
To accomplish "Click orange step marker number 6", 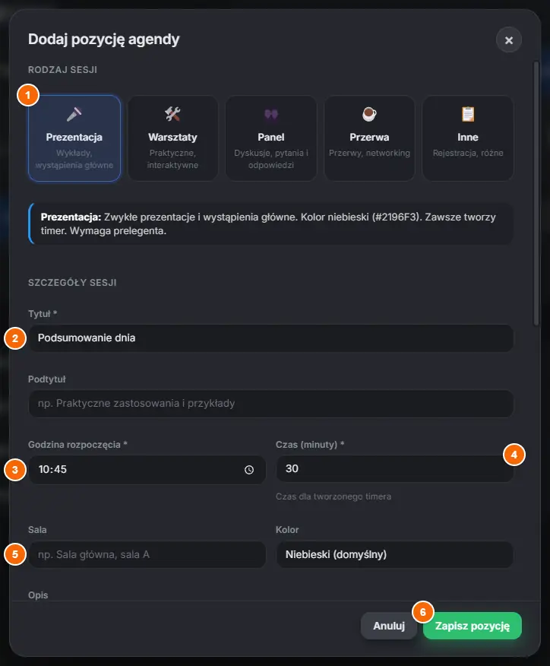I will [x=422, y=612].
